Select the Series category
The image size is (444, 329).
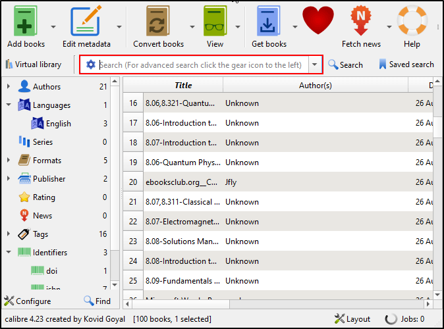(42, 142)
